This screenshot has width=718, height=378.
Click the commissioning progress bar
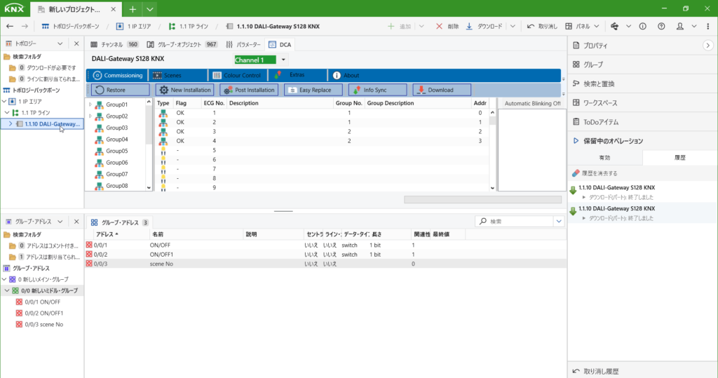[x=482, y=200]
